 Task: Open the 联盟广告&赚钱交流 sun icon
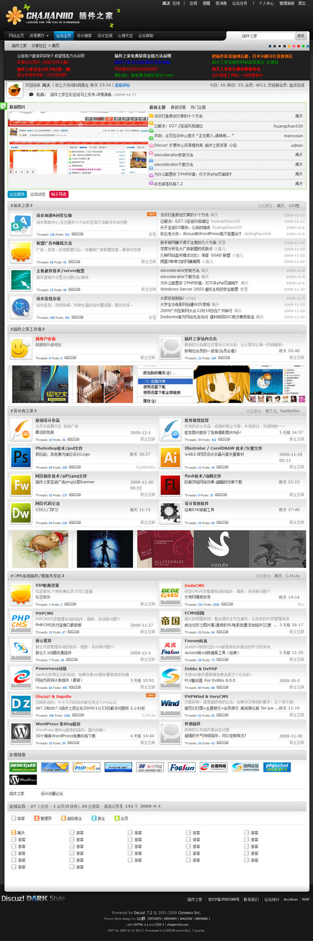click(21, 252)
